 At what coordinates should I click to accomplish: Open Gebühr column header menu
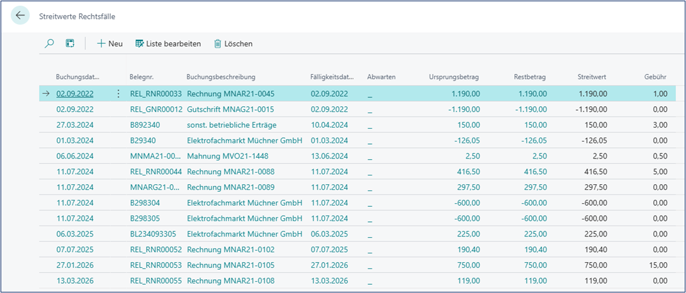pyautogui.click(x=655, y=77)
